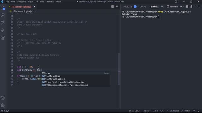Viewport: 202px width, 113px height.
Task: Split the terminal pane
Action: (187, 7)
